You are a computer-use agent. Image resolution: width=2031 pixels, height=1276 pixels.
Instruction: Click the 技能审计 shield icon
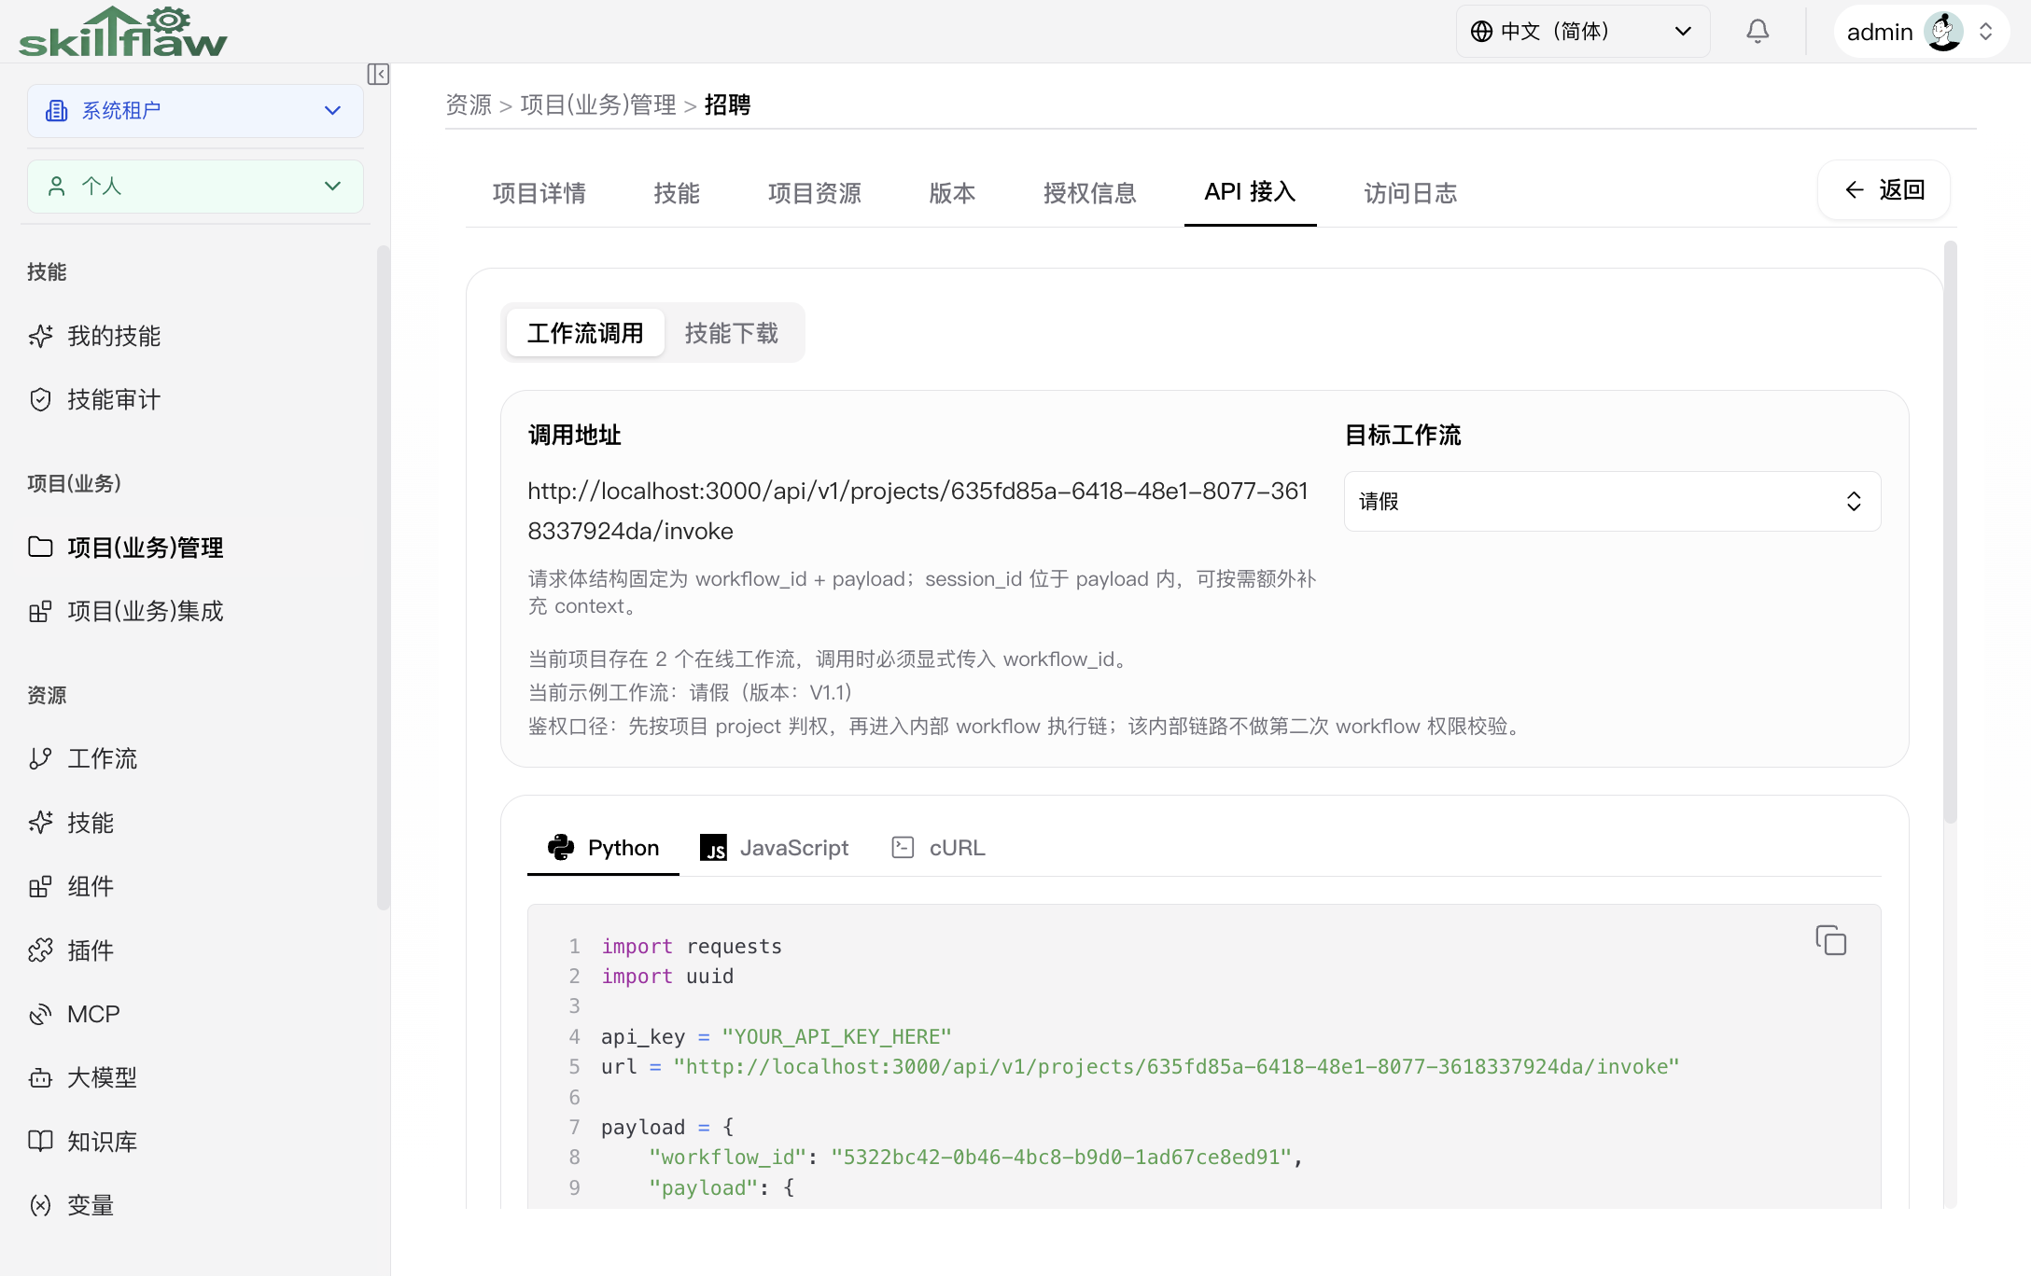tap(40, 400)
